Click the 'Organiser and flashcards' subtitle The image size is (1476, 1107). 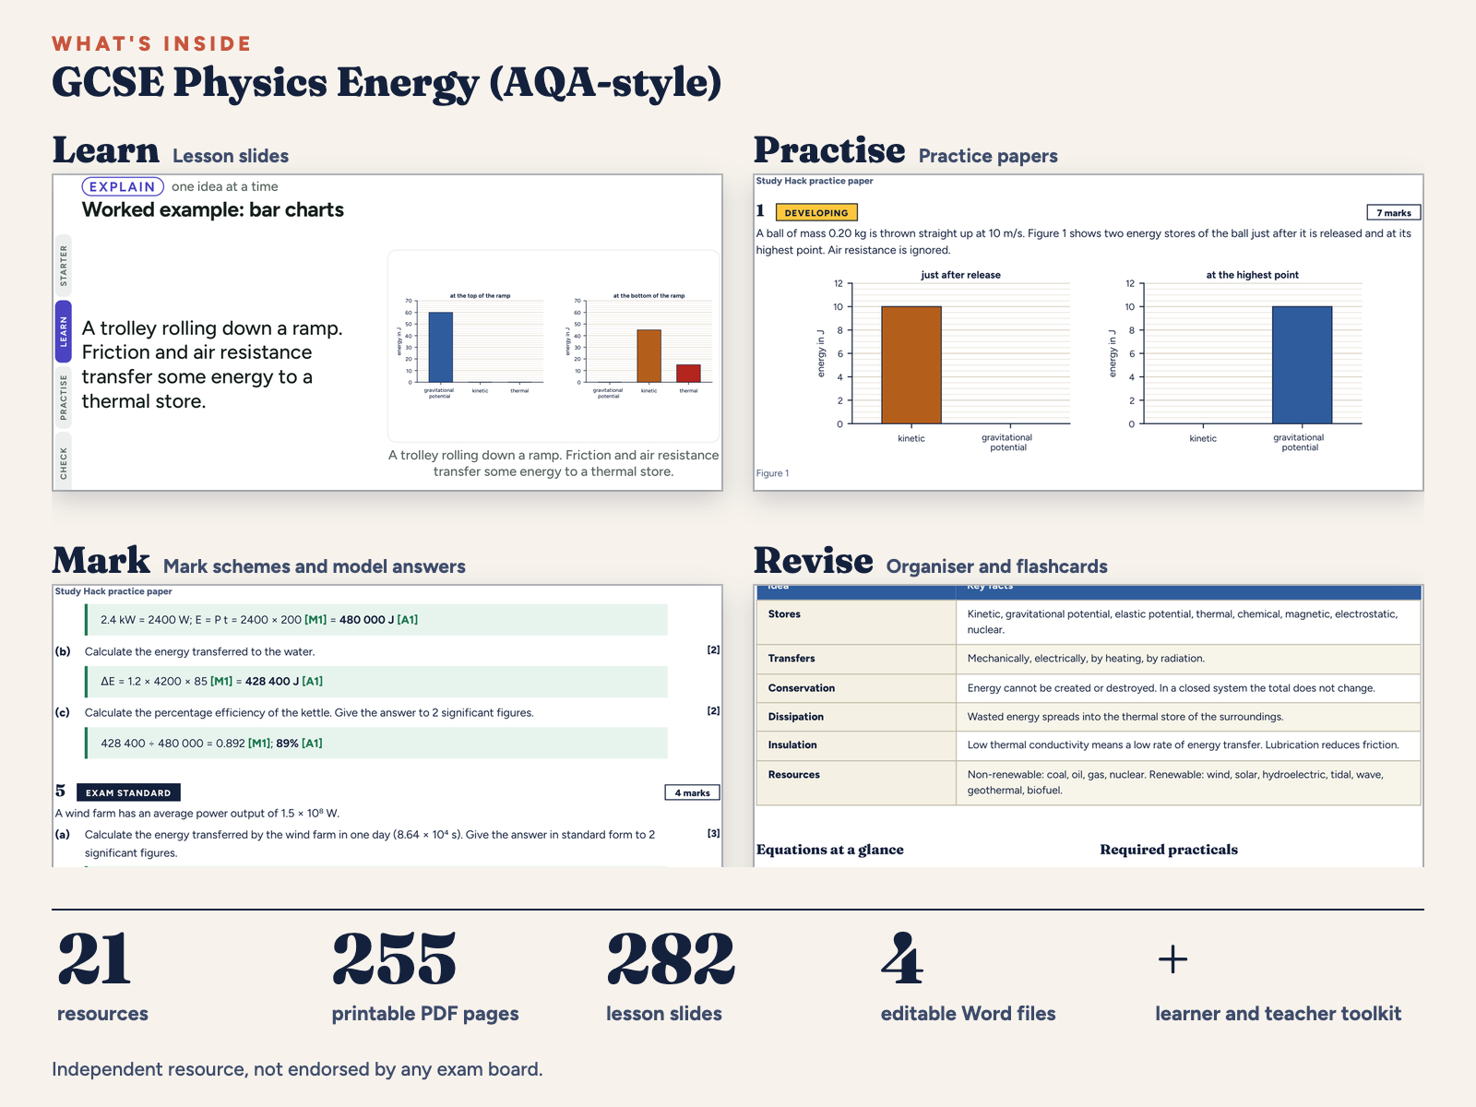point(997,566)
